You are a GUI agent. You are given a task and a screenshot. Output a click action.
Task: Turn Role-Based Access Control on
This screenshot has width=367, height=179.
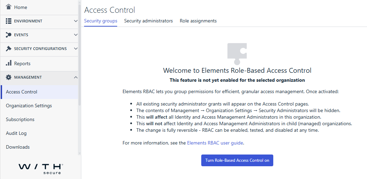[237, 160]
